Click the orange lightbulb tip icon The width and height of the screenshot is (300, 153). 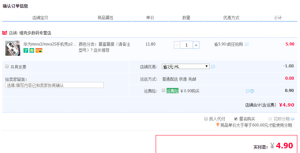click(218, 125)
